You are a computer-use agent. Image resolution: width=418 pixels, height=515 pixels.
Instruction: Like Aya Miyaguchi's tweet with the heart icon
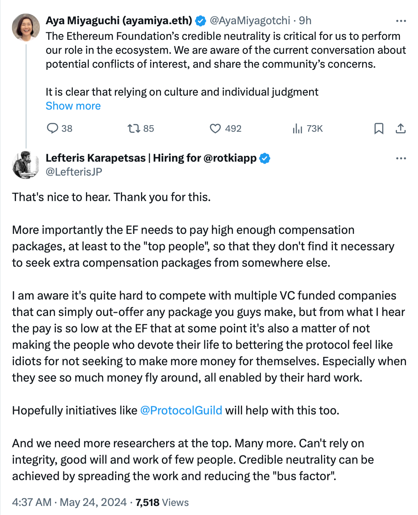tap(215, 128)
